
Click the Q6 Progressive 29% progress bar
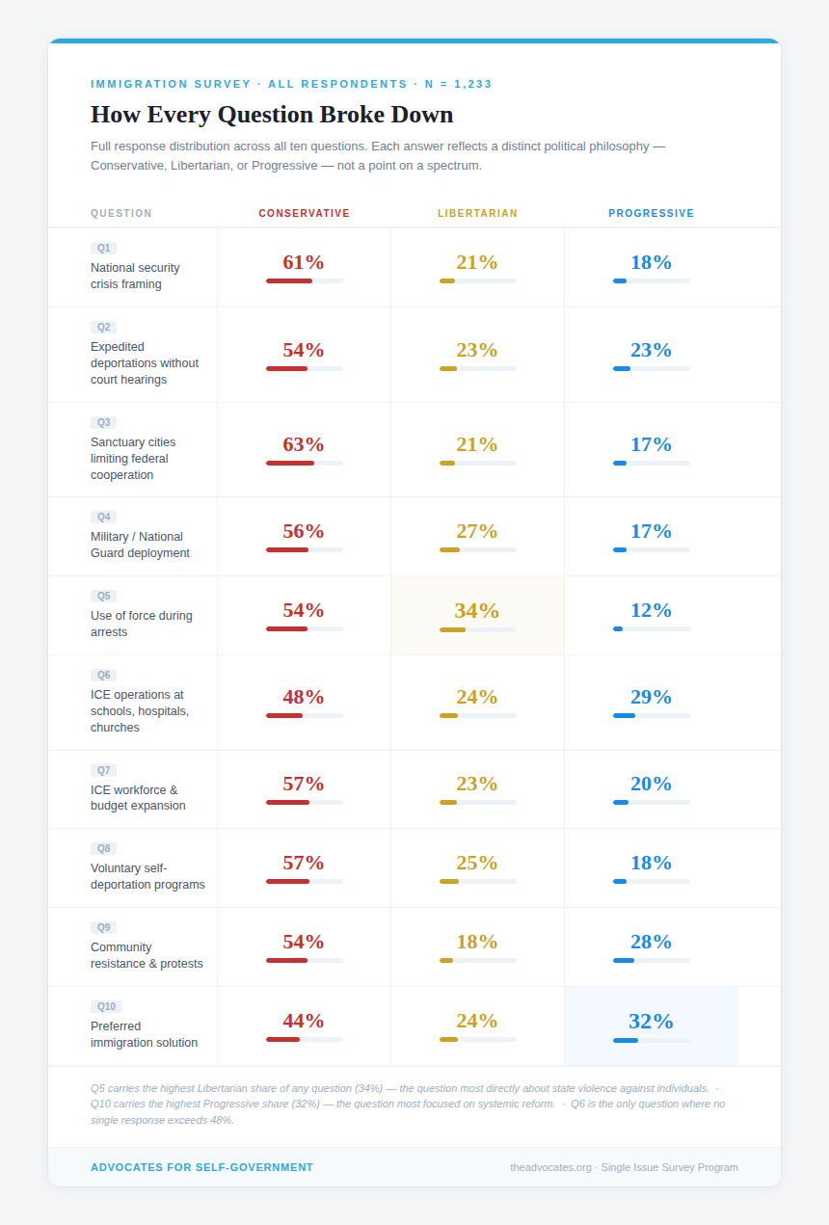coord(651,715)
